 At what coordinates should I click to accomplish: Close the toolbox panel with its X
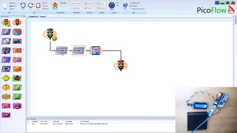point(25,16)
